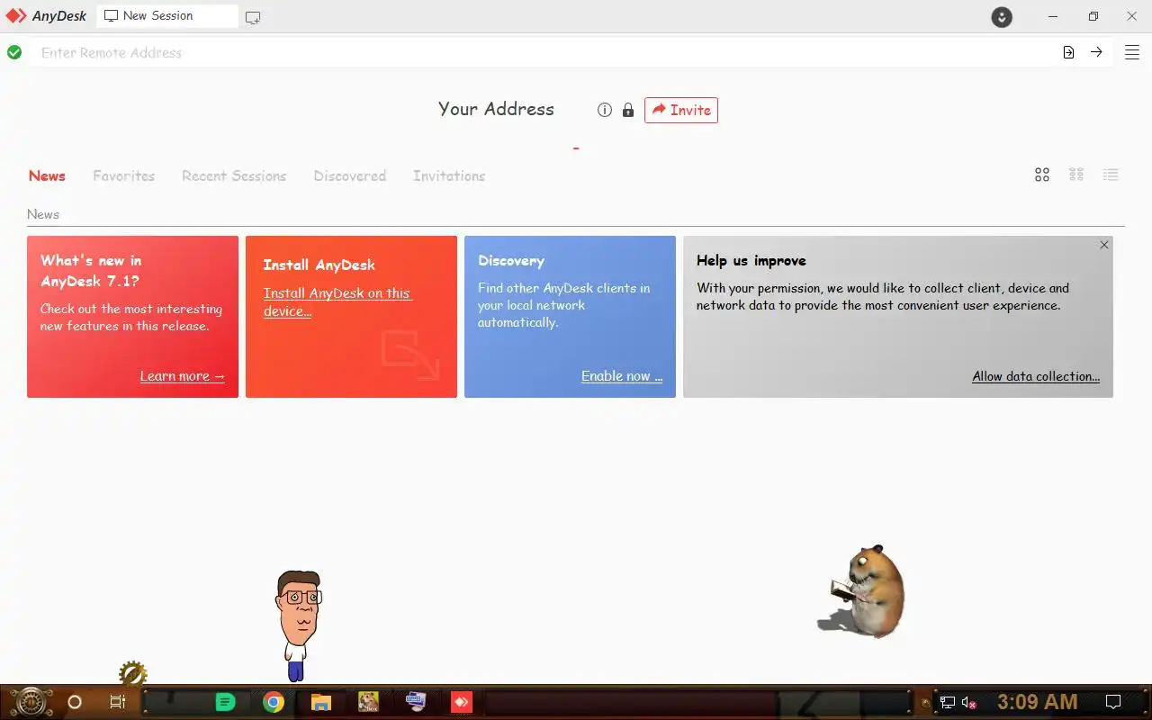Viewport: 1152px width, 720px height.
Task: Select list view icon
Action: pyautogui.click(x=1111, y=175)
